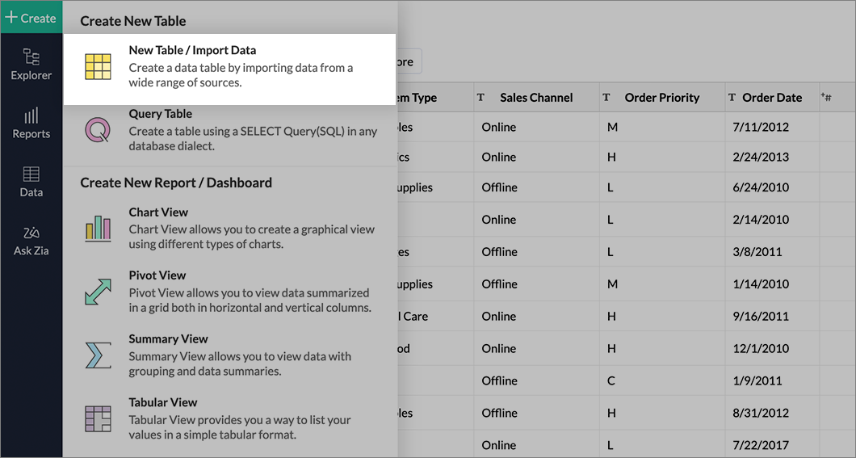The height and width of the screenshot is (458, 856).
Task: Click the Query Table magnifier icon
Action: pyautogui.click(x=98, y=130)
